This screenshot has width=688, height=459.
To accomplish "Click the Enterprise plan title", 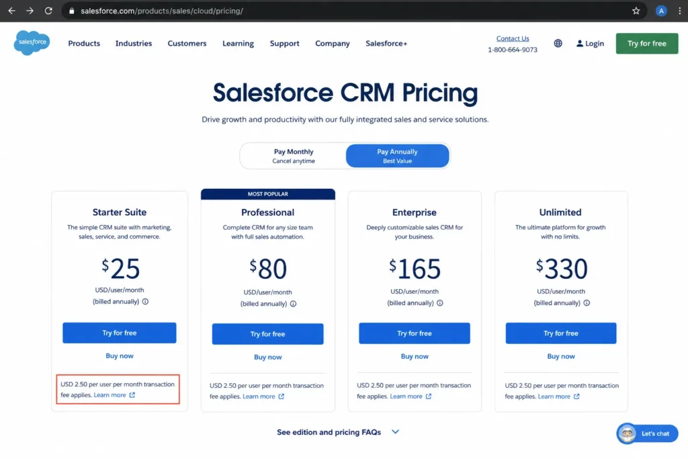I will [x=414, y=212].
